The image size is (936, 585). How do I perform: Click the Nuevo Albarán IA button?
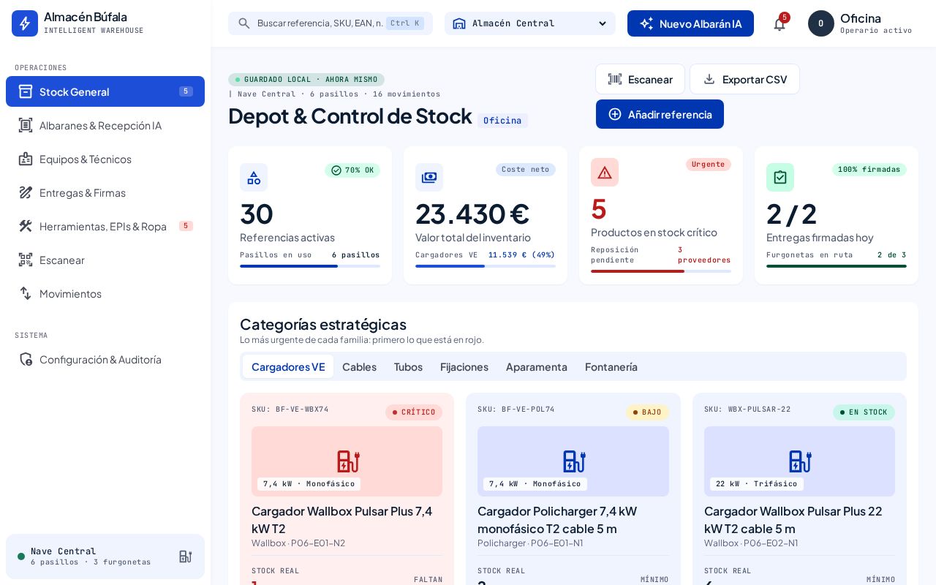coord(690,23)
